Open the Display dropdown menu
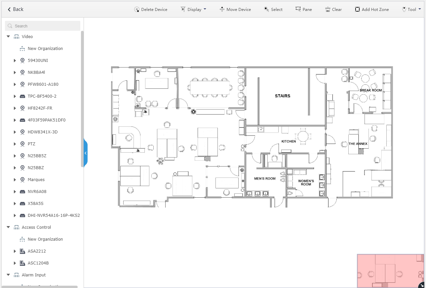The width and height of the screenshot is (426, 288). (193, 9)
